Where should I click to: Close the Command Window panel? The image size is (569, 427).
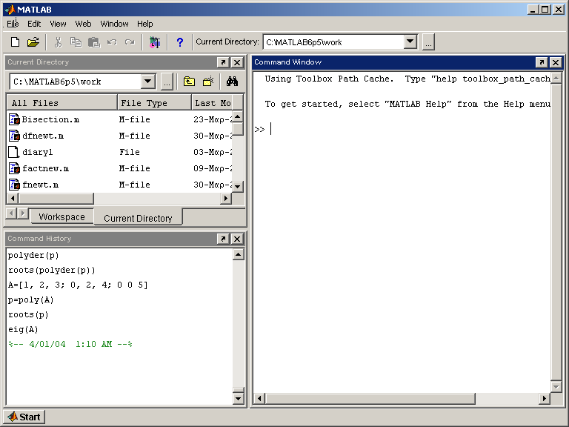(556, 62)
